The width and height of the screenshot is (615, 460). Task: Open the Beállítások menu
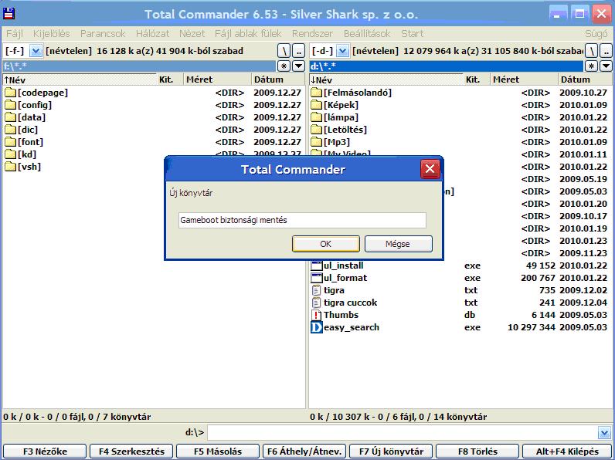click(x=367, y=34)
